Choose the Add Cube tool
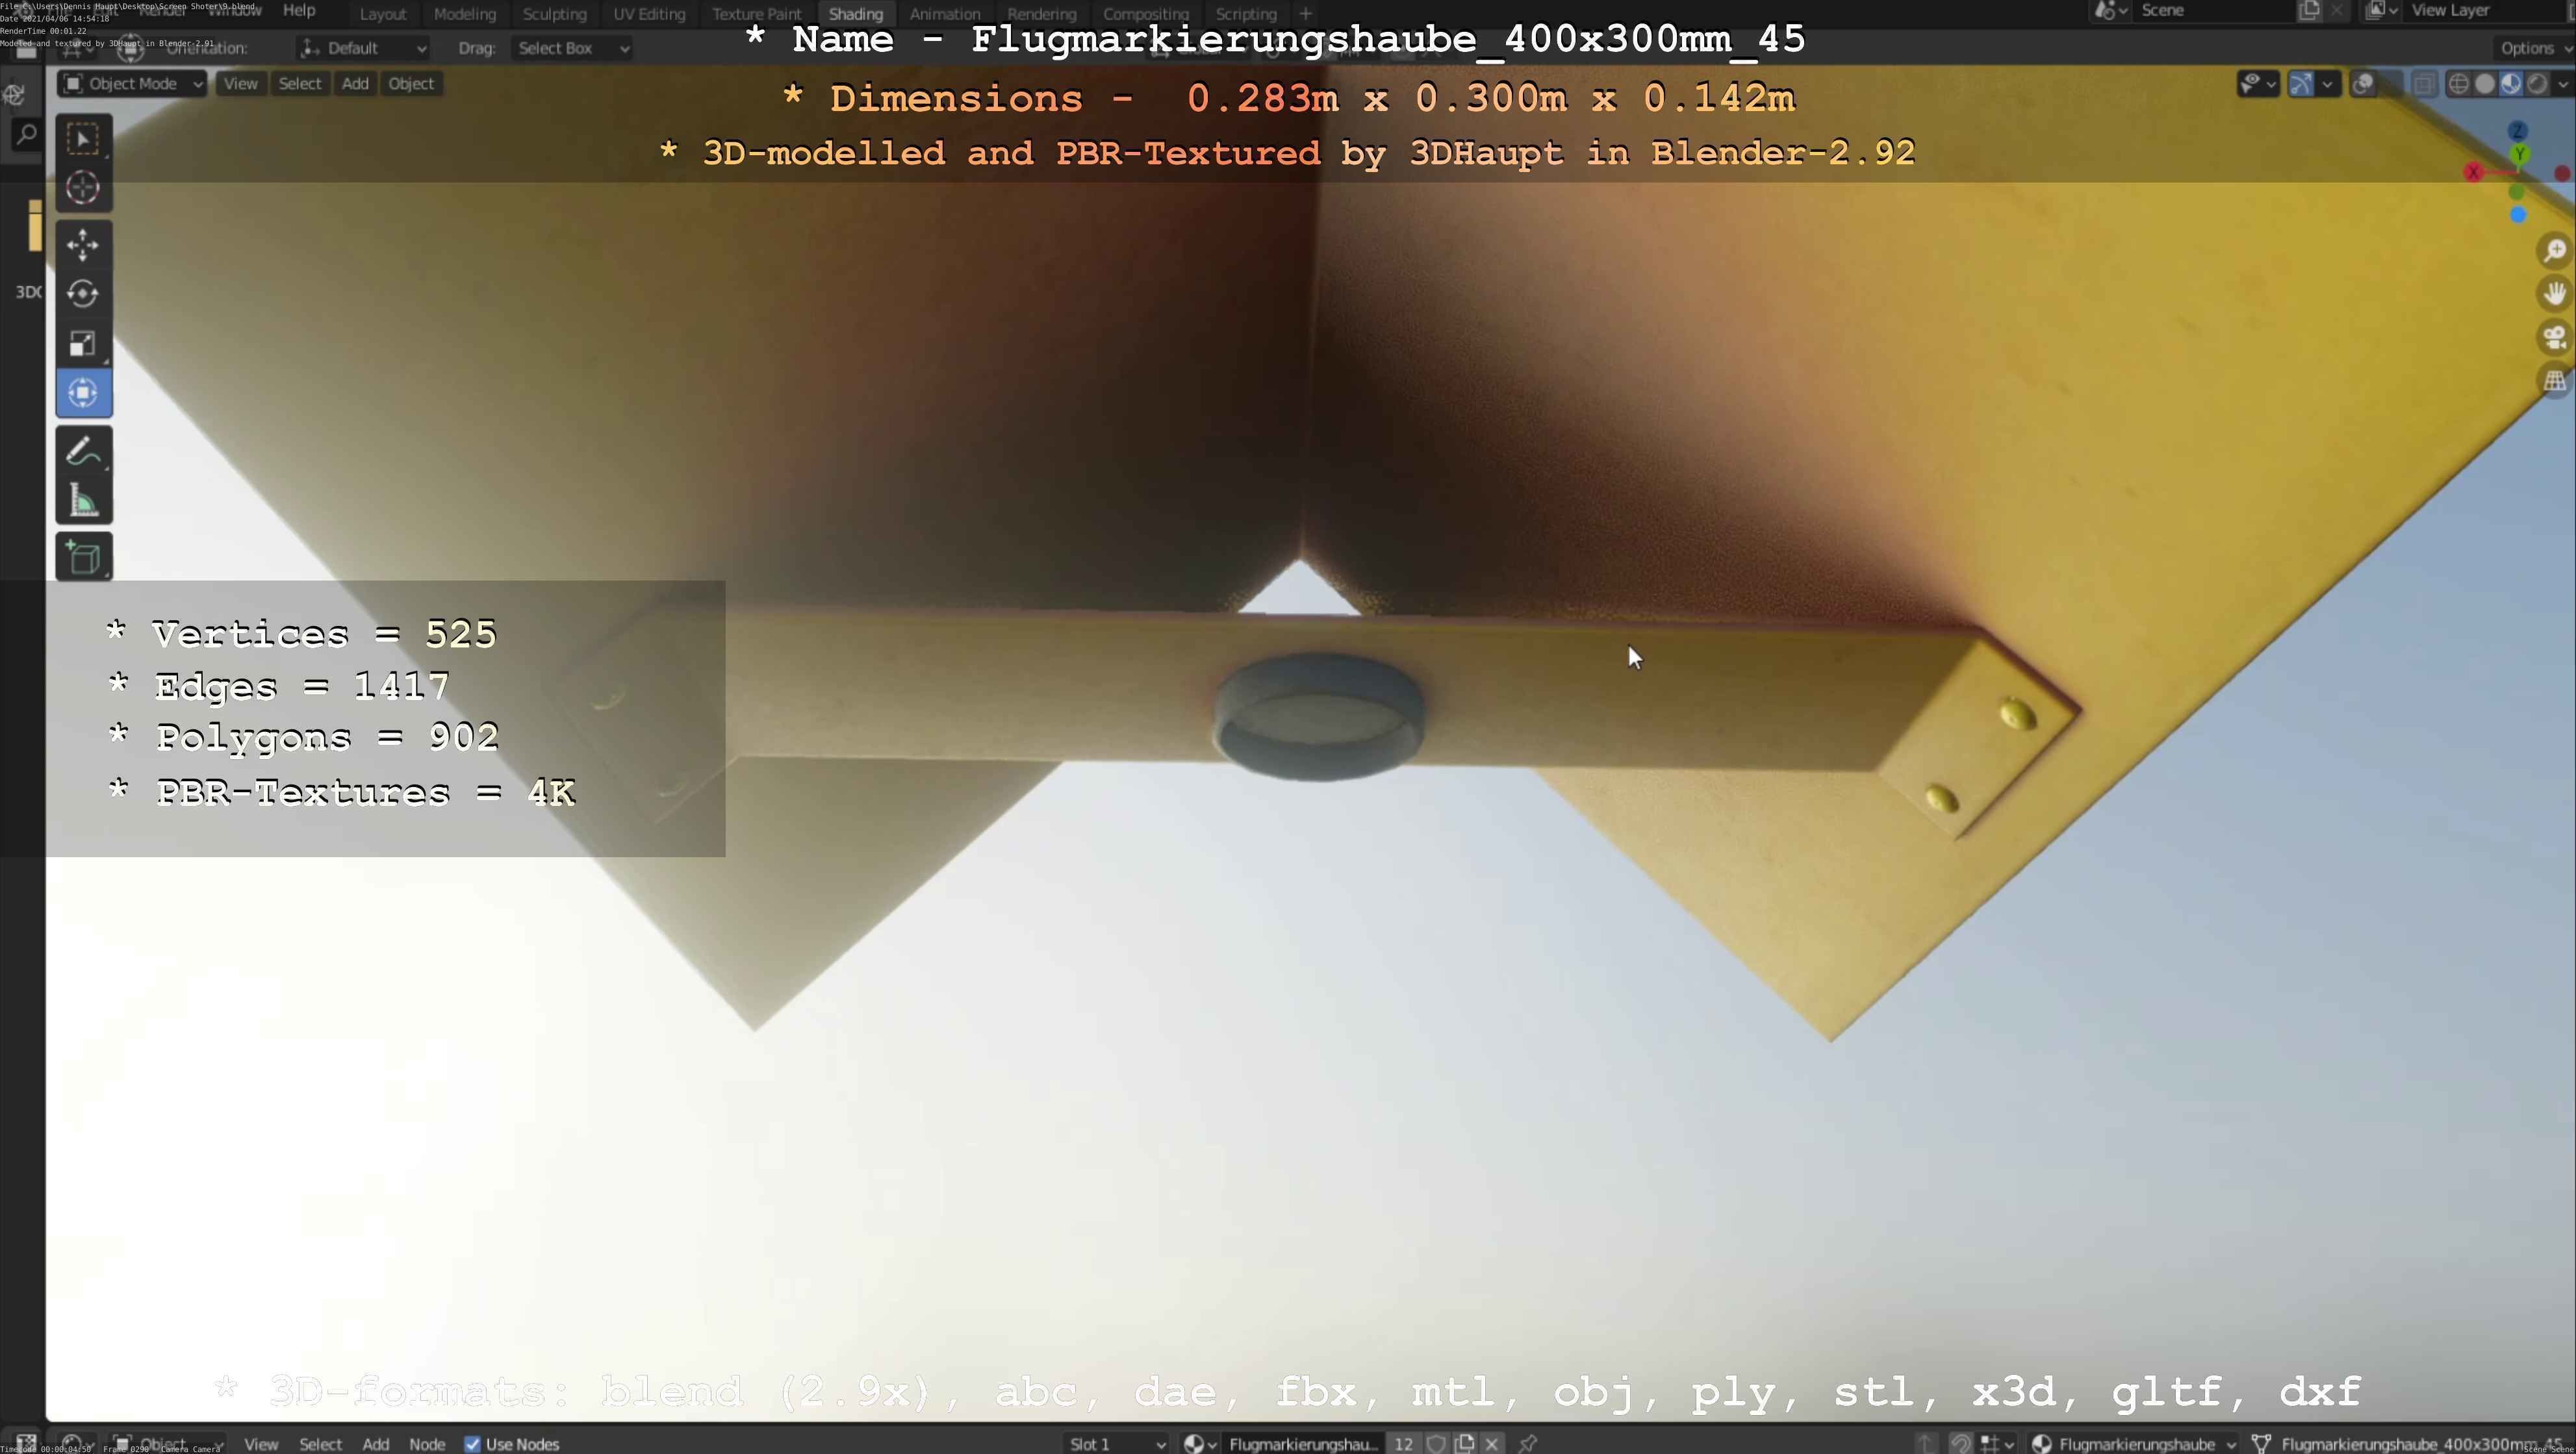The width and height of the screenshot is (2576, 1454). tap(83, 558)
